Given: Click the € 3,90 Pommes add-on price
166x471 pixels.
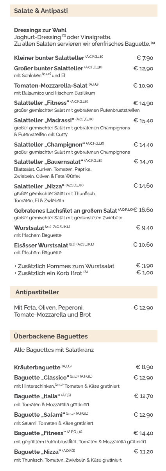Looking at the screenshot, I should pos(145,266).
